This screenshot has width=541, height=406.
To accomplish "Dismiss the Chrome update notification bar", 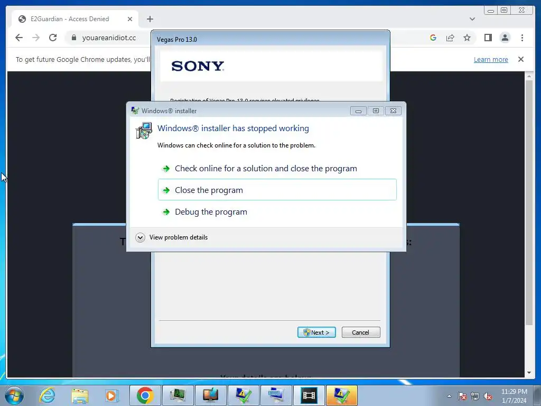I will (x=521, y=59).
